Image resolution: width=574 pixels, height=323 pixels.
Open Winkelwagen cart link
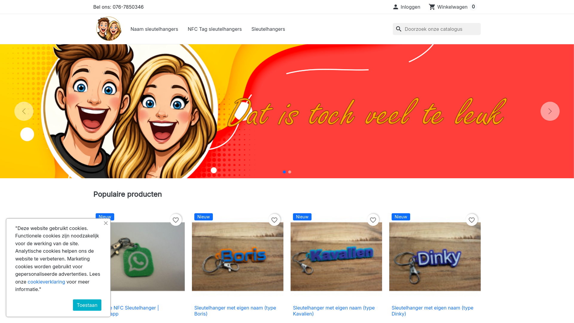(x=452, y=7)
